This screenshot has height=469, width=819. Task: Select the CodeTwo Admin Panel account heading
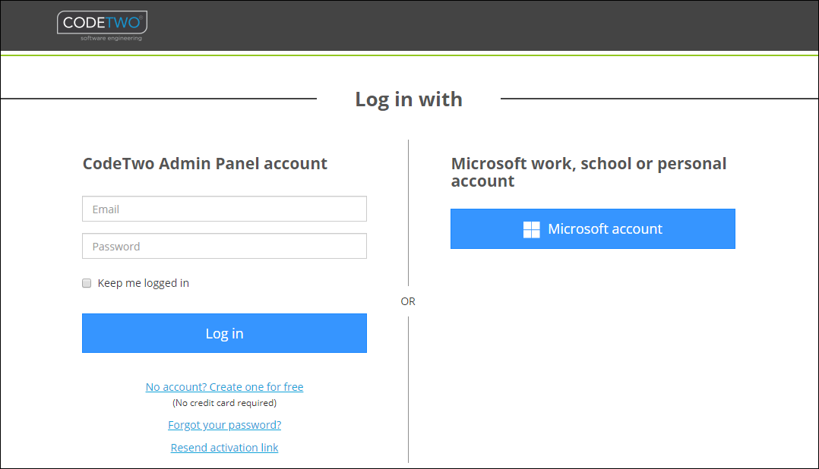[205, 163]
